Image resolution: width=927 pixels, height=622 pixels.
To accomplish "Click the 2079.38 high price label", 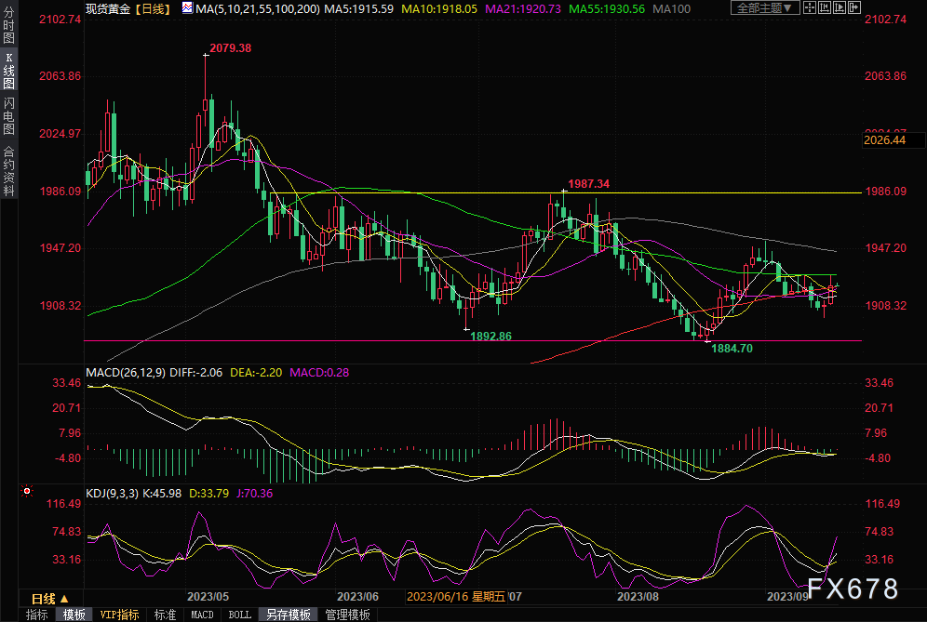I will (x=231, y=47).
